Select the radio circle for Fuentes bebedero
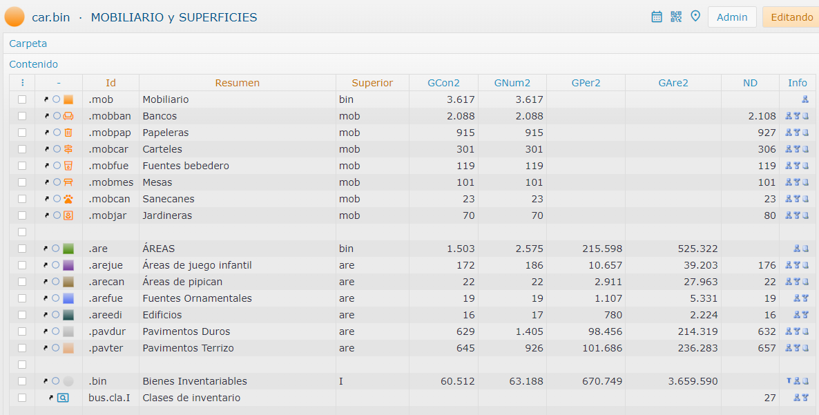Viewport: 819px width, 415px height. point(57,166)
